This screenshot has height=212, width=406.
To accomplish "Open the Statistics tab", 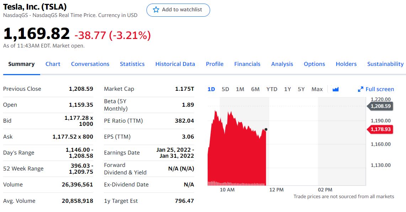I will tap(132, 64).
